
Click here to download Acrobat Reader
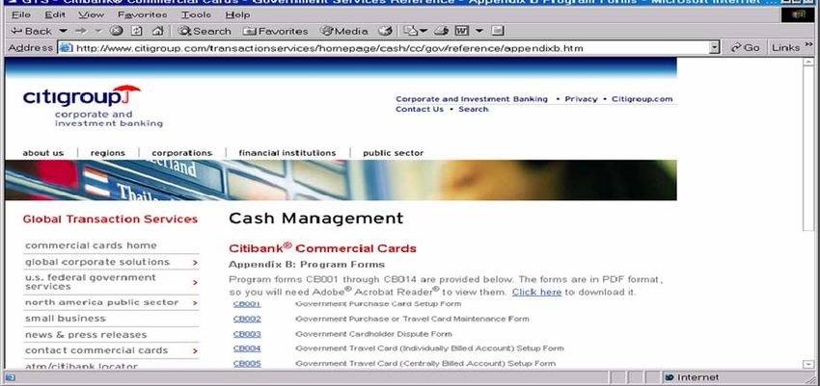coord(536,292)
